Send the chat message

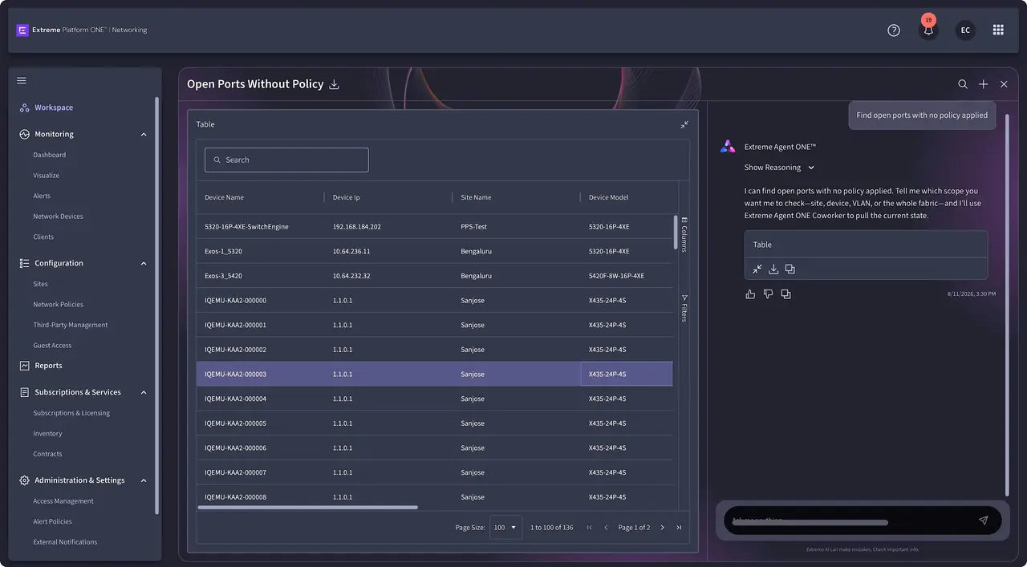coord(984,520)
